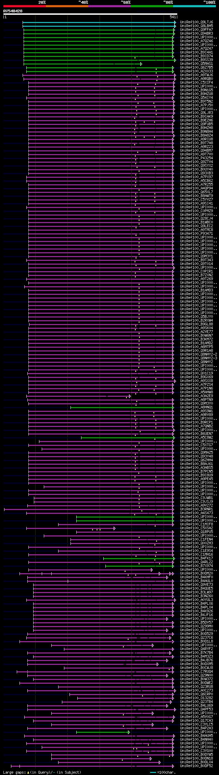The height and width of the screenshot is (775, 219).
Task: Click the purple ~60% identity legend segment
Action: (x=109, y=6)
